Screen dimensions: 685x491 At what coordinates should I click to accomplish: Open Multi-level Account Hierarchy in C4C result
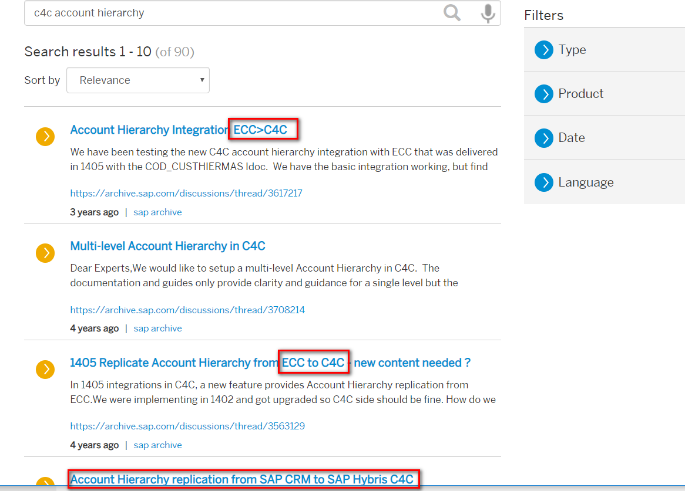click(168, 246)
